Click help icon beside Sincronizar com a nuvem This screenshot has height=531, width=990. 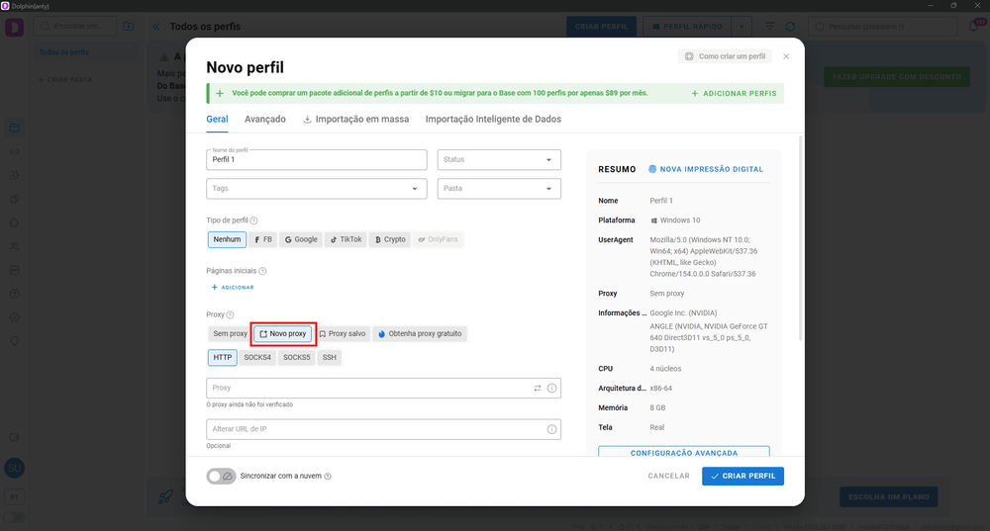[x=328, y=477]
